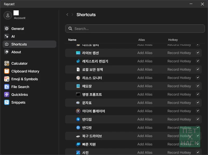Screen dimensions: 208x155
Task: Add Alias for 빠른 지원
Action: click(x=145, y=144)
